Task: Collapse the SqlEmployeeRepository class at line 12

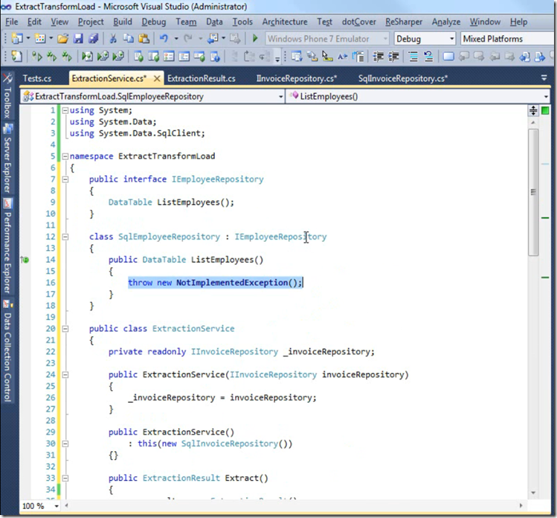Action: pos(65,237)
